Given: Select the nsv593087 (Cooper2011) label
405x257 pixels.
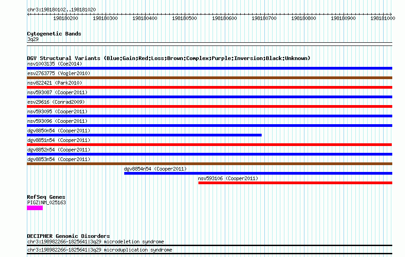Looking at the screenshot, I should click(57, 92).
